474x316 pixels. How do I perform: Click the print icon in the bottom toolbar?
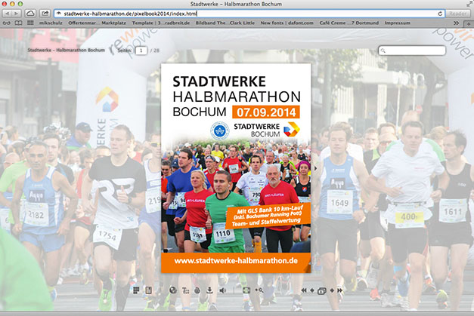(197, 290)
